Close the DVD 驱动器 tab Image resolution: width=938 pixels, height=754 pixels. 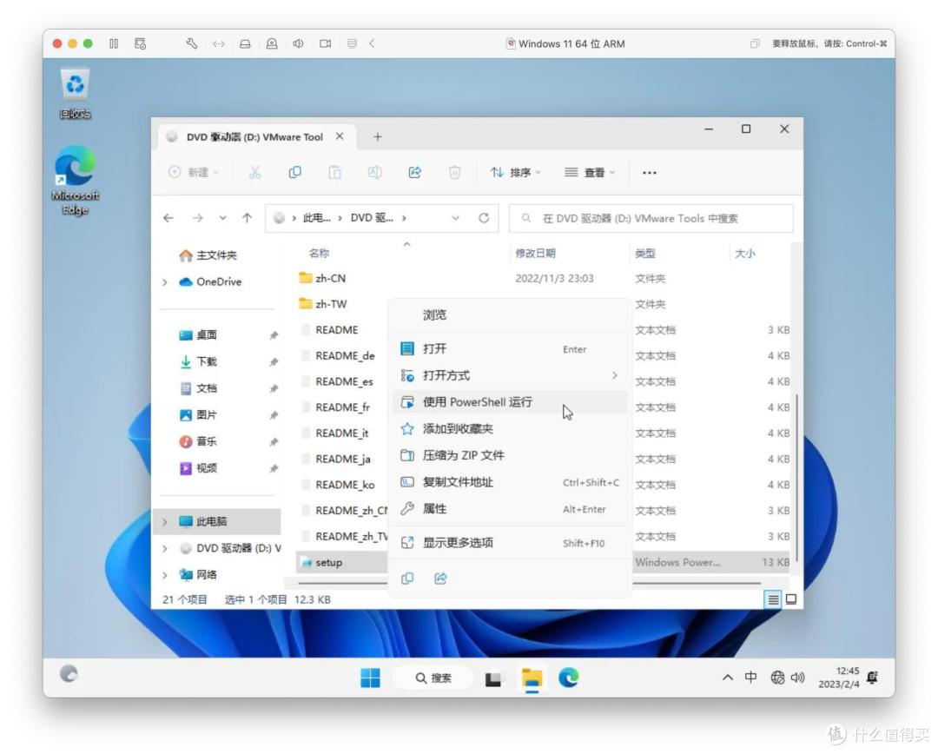340,136
